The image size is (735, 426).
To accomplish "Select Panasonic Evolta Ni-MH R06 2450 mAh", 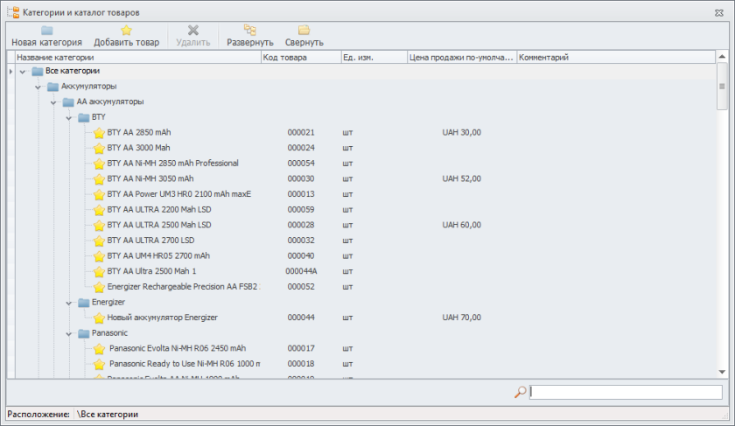I will (178, 348).
